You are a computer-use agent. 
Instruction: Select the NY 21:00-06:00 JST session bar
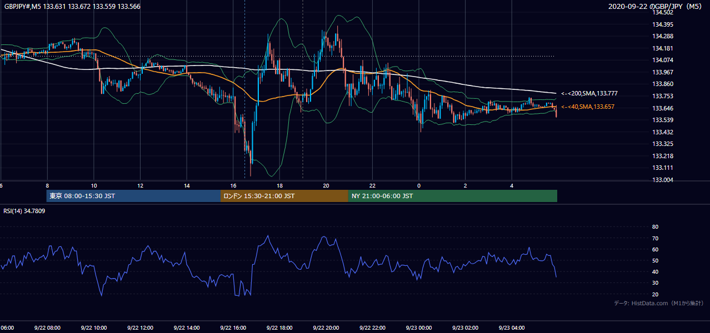point(453,196)
